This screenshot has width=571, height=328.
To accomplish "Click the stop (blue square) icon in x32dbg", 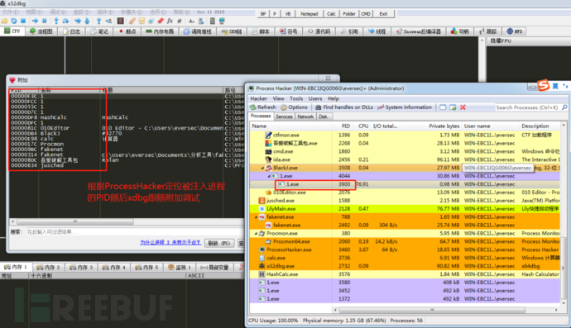I will pyautogui.click(x=23, y=21).
